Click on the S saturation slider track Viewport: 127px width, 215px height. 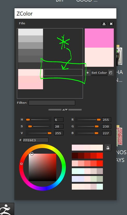point(39,126)
